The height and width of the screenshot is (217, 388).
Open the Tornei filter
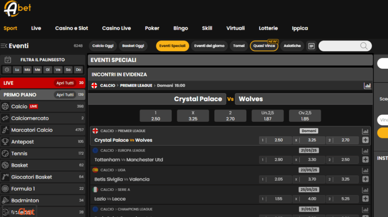tap(239, 46)
